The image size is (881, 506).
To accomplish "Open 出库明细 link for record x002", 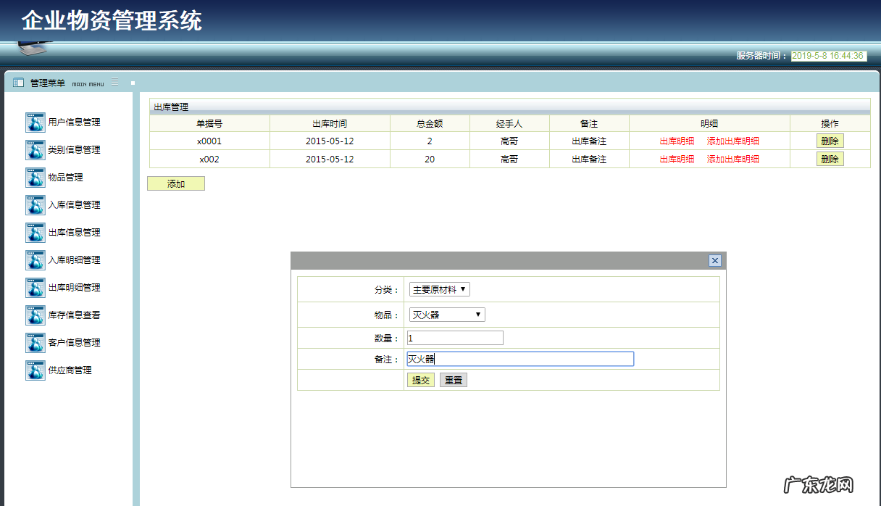I will pos(679,158).
